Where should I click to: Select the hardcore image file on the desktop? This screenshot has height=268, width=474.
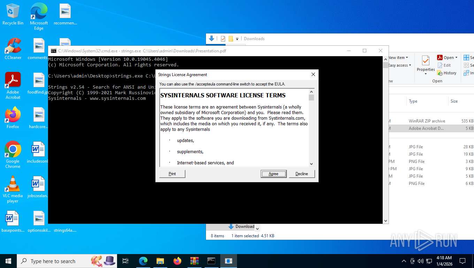pos(39,118)
